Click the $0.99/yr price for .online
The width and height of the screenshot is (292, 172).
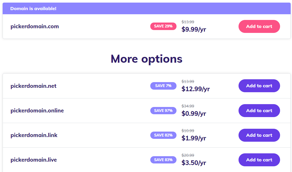point(194,113)
